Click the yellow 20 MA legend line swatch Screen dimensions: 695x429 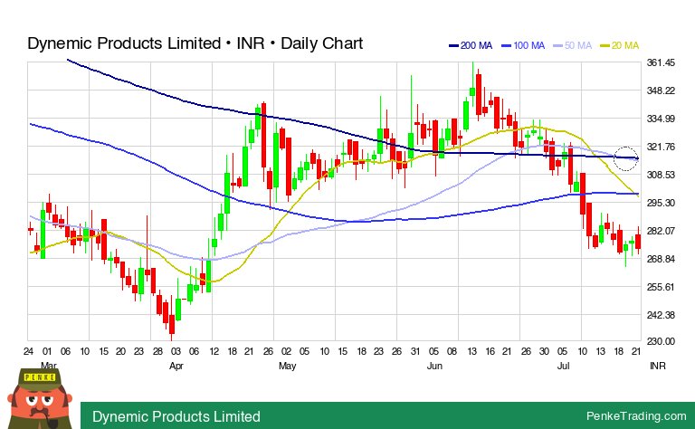pos(605,45)
